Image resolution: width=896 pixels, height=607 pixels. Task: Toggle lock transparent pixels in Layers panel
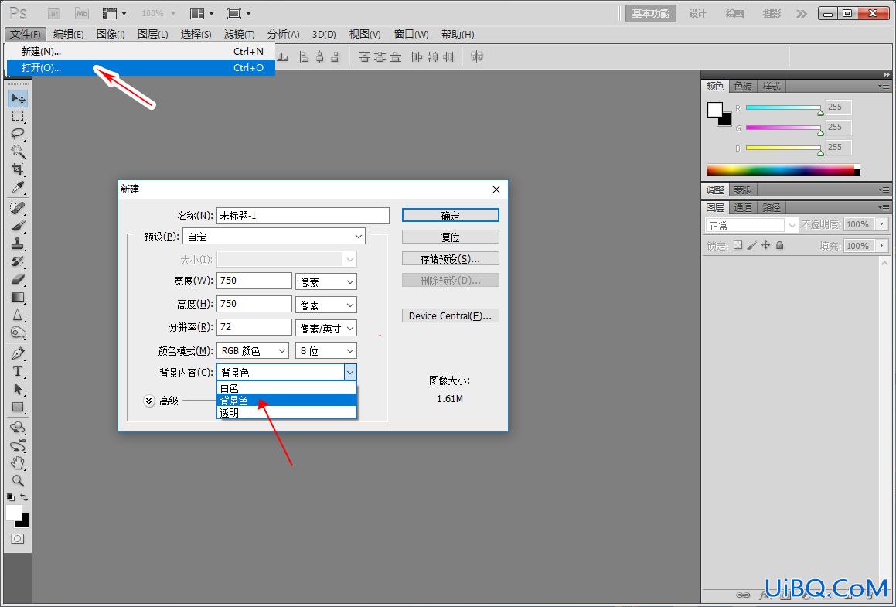[x=738, y=245]
